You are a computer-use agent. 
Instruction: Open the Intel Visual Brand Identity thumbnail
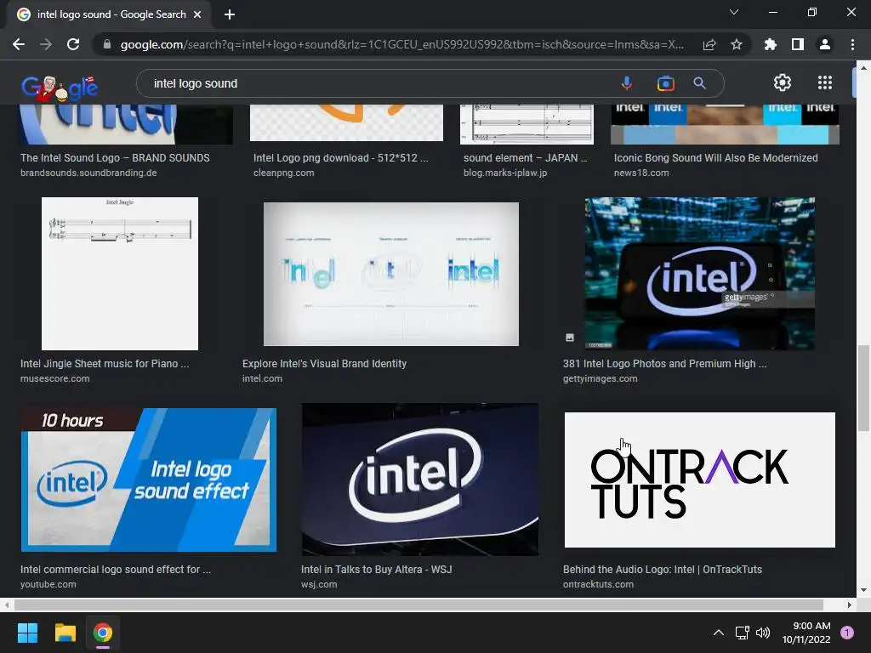click(391, 274)
